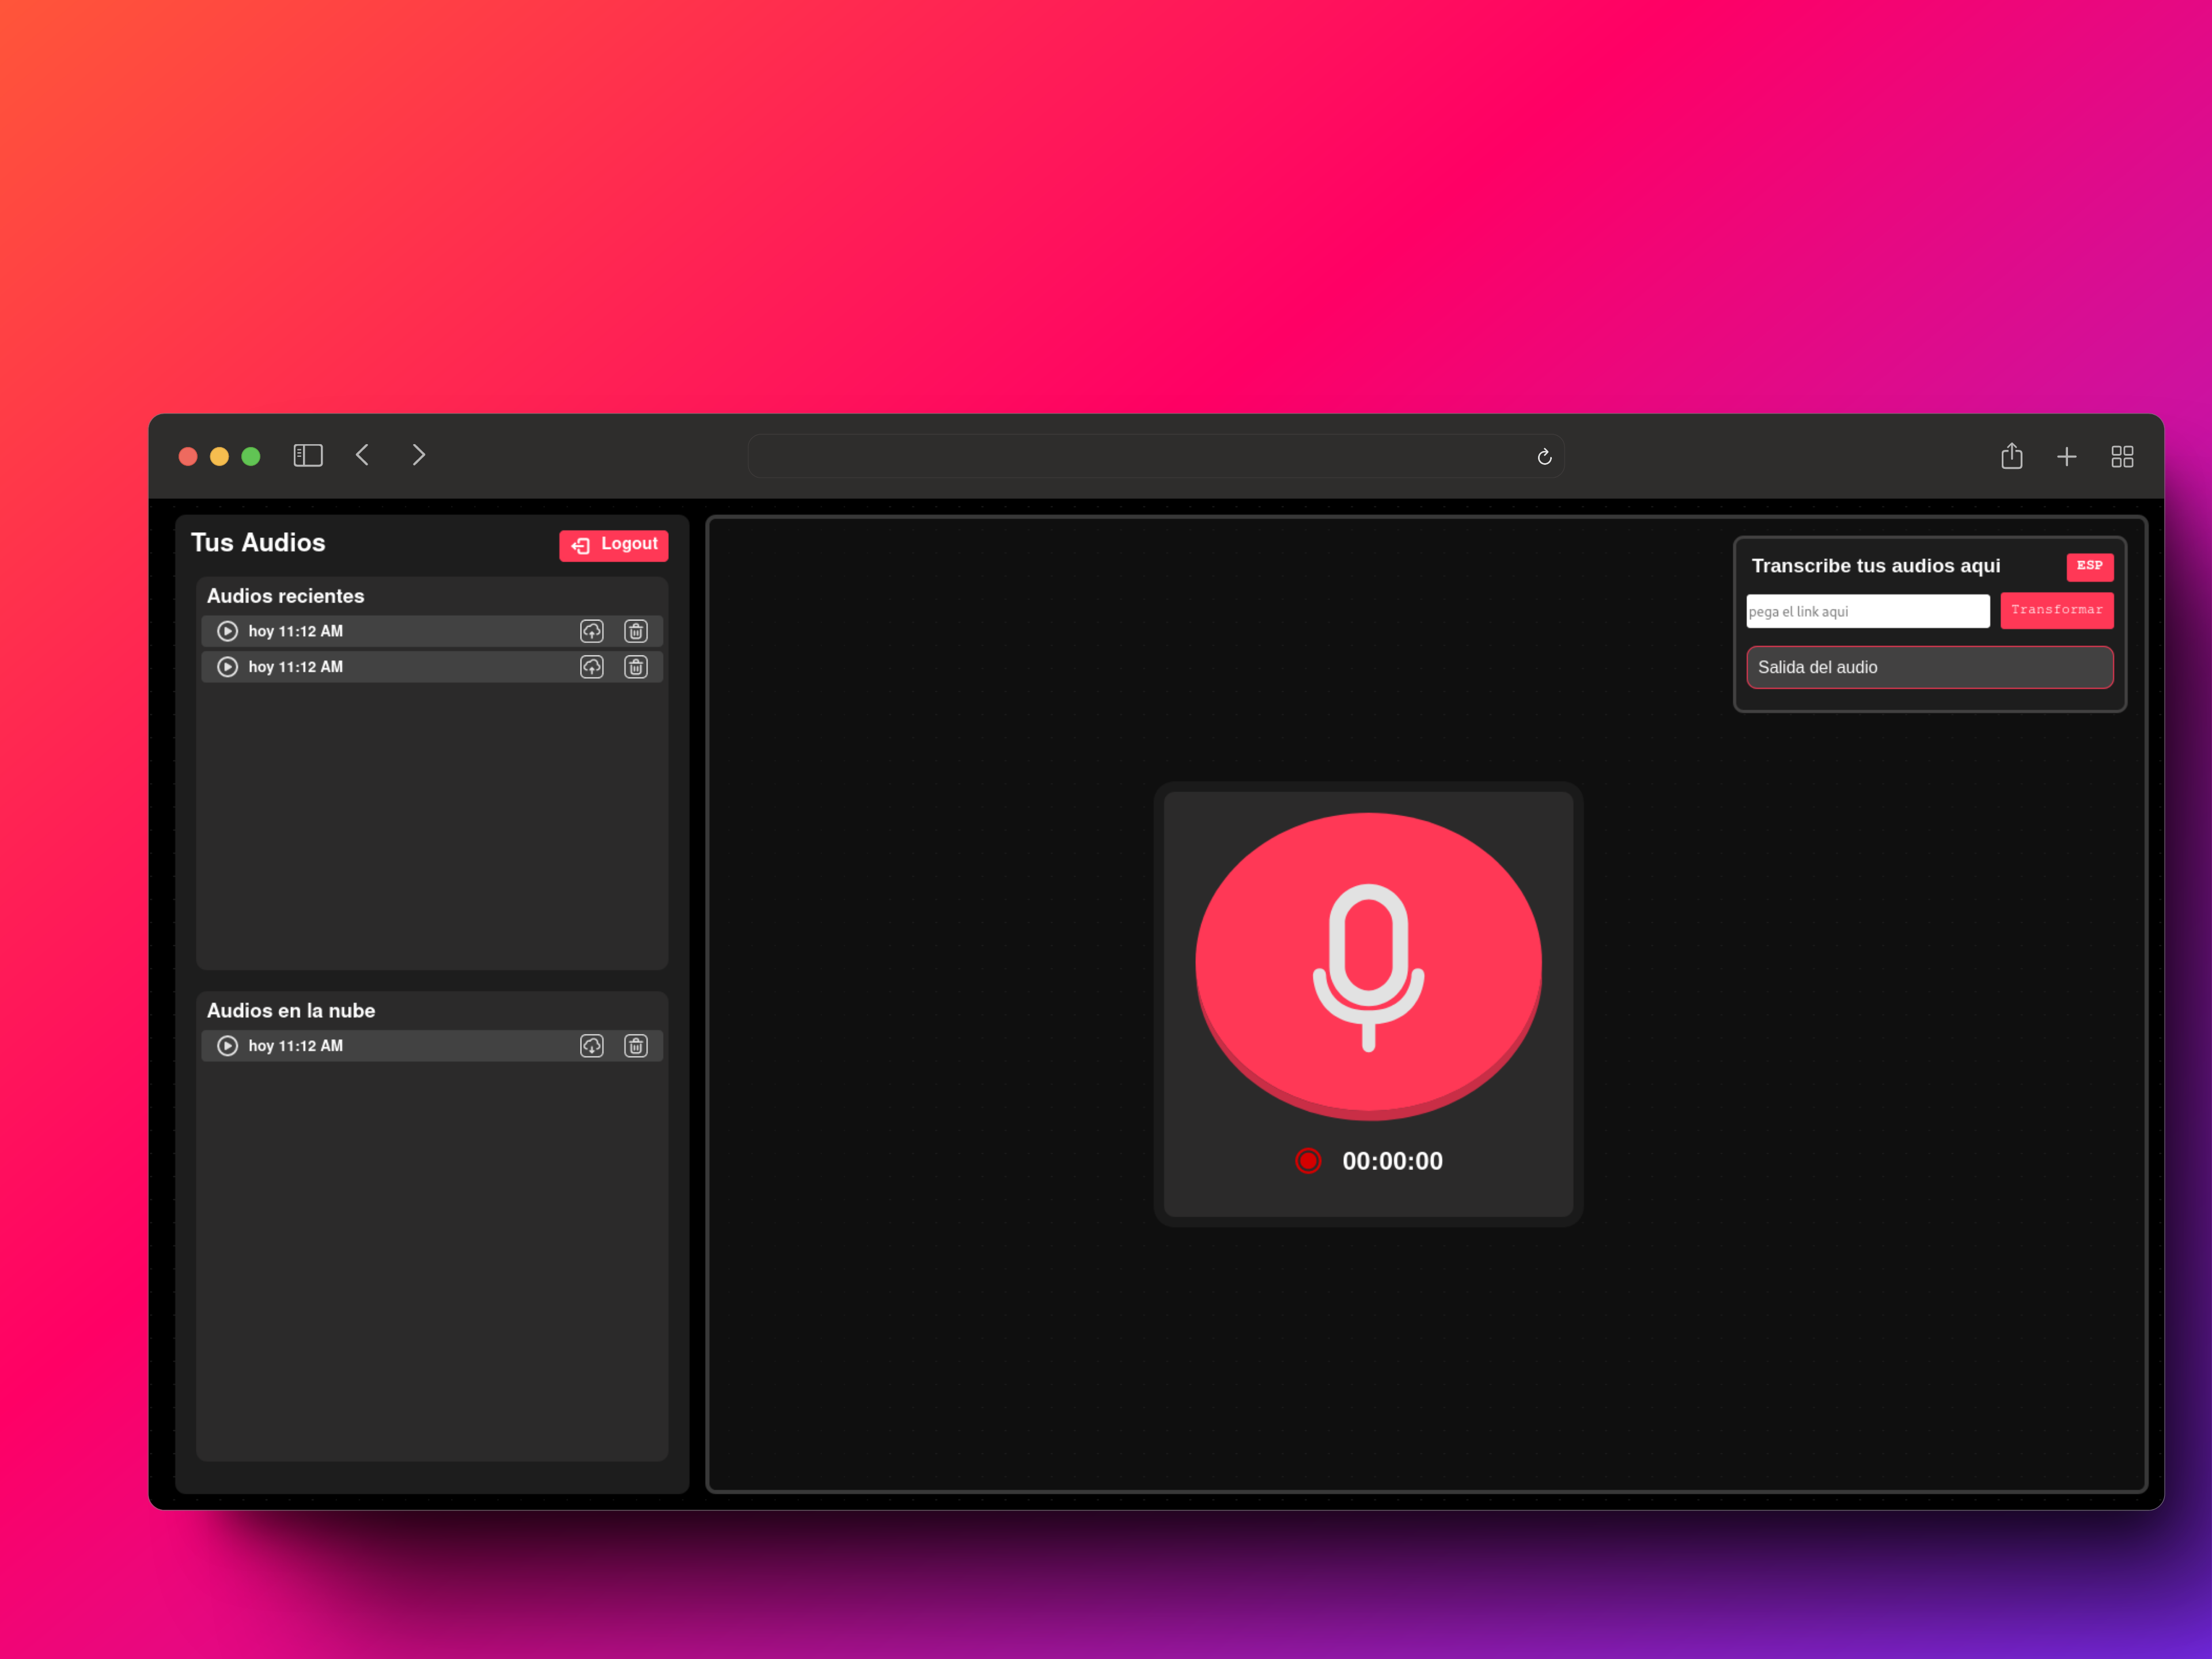Delete the cloud audio from Audios en la nube
This screenshot has width=2212, height=1659.
coord(636,1045)
